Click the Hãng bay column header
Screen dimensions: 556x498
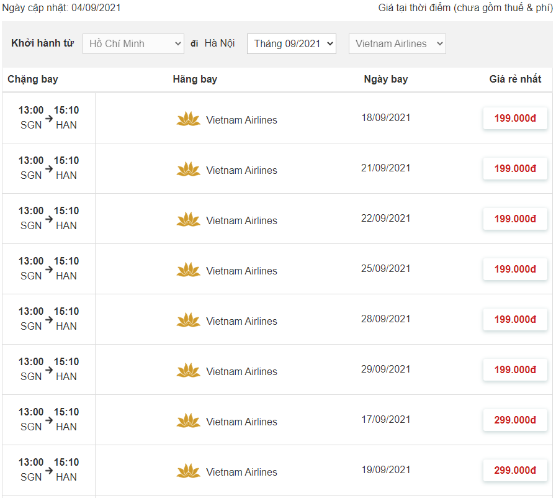195,79
